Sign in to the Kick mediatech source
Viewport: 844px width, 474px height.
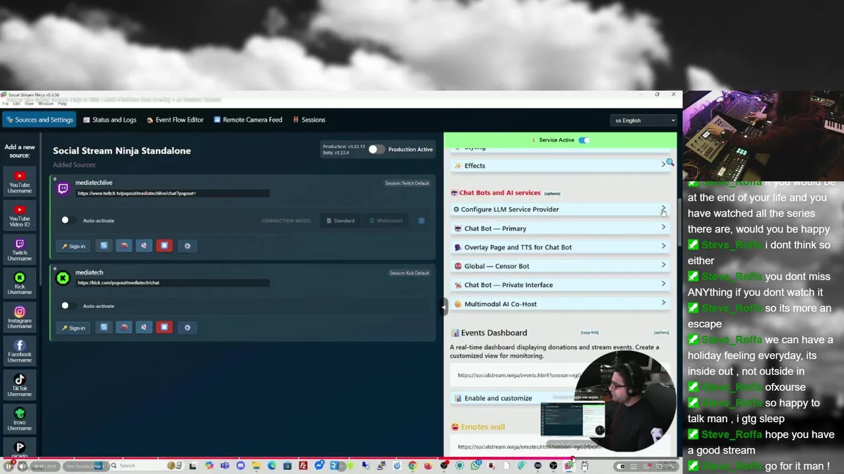(x=73, y=328)
